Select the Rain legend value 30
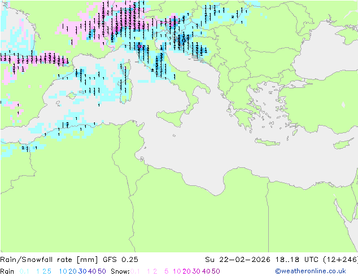Screen dimensions: 358x276 [82, 271]
